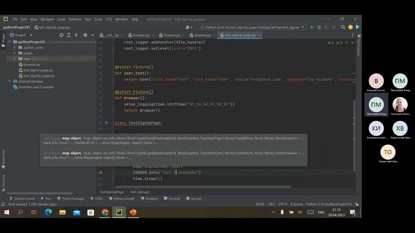Image resolution: width=415 pixels, height=233 pixels.
Task: Open the Navigate menu
Action: pyautogui.click(x=47, y=19)
